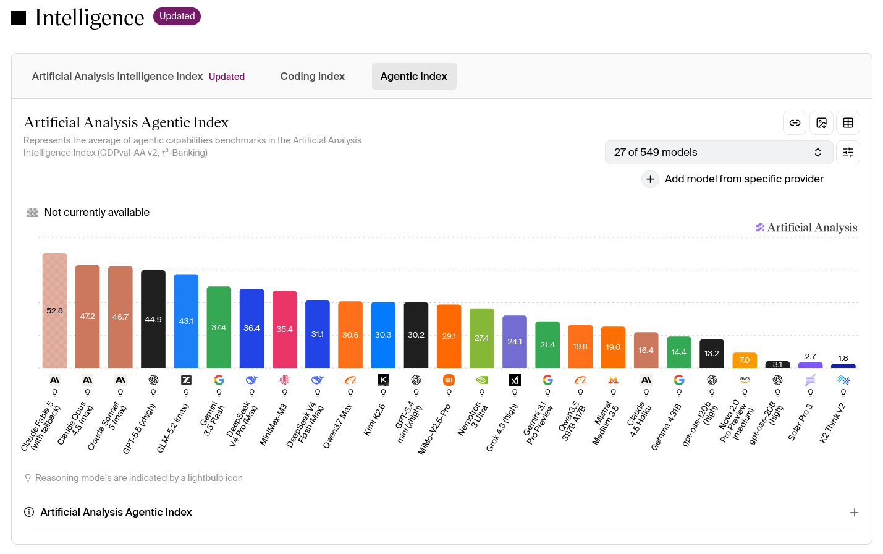Click the Mistral logo under Mistral Medium 3.5

click(x=613, y=380)
